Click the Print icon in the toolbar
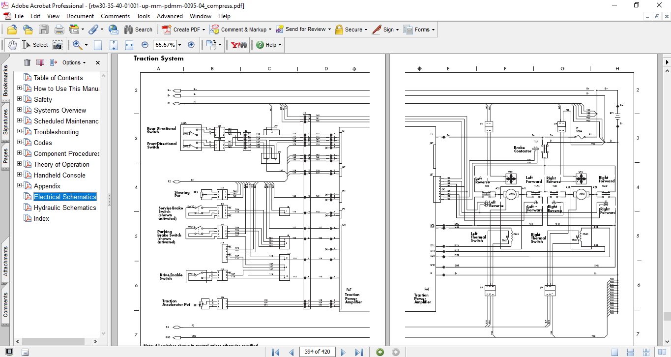 59,30
